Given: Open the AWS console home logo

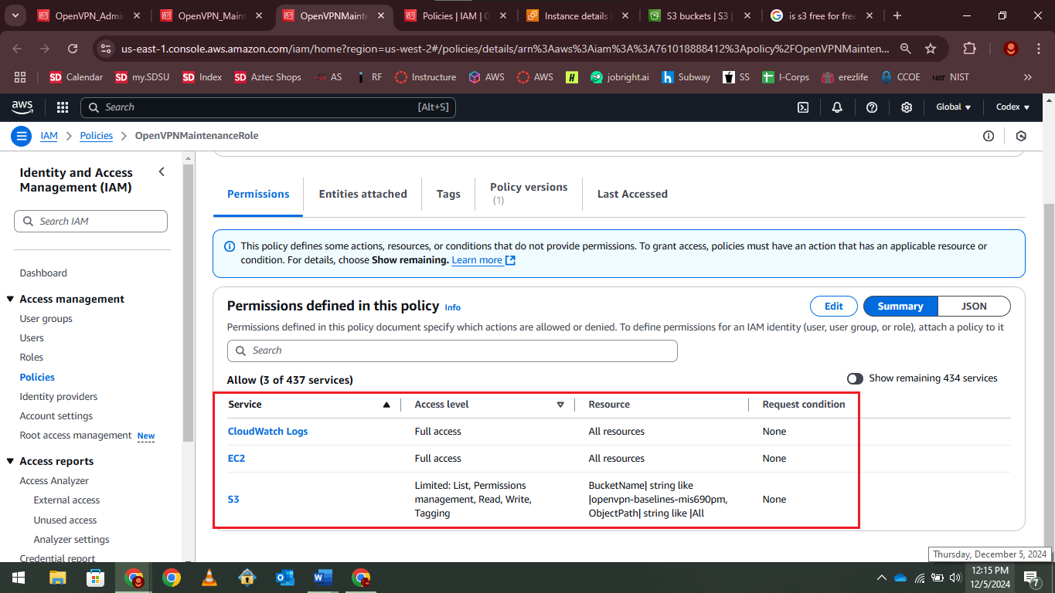Looking at the screenshot, I should point(22,107).
